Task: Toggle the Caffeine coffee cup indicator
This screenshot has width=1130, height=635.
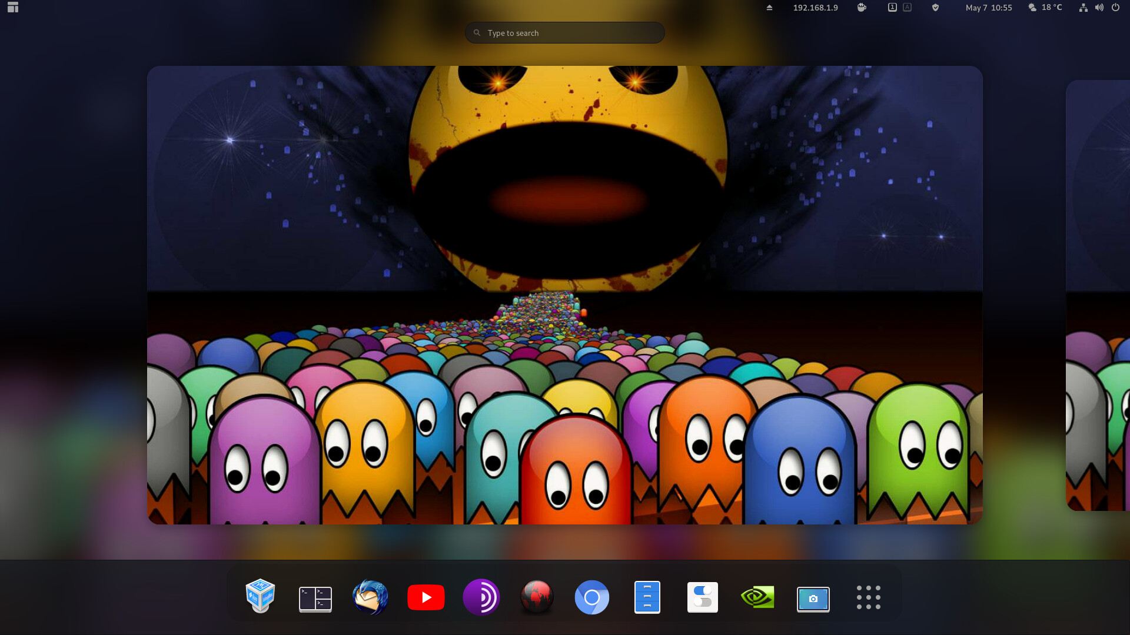Action: click(x=862, y=8)
